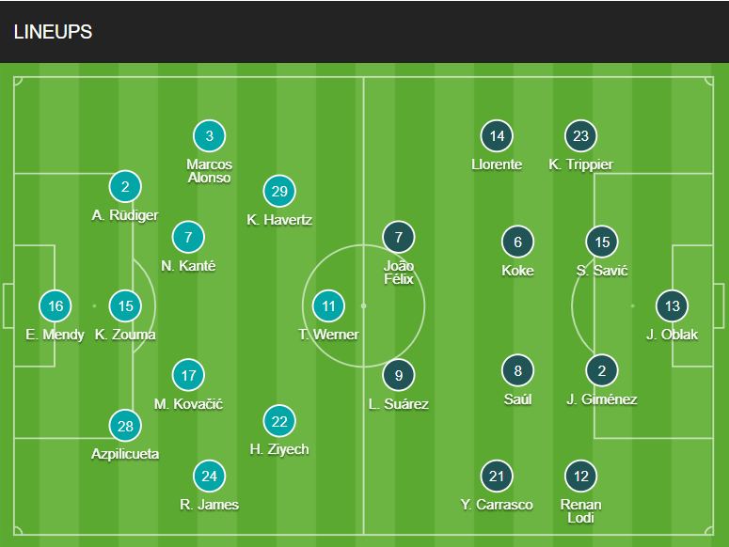Click Marcos Alonso's number 3 badge
Viewport: 729px width, 547px height.
[x=209, y=136]
